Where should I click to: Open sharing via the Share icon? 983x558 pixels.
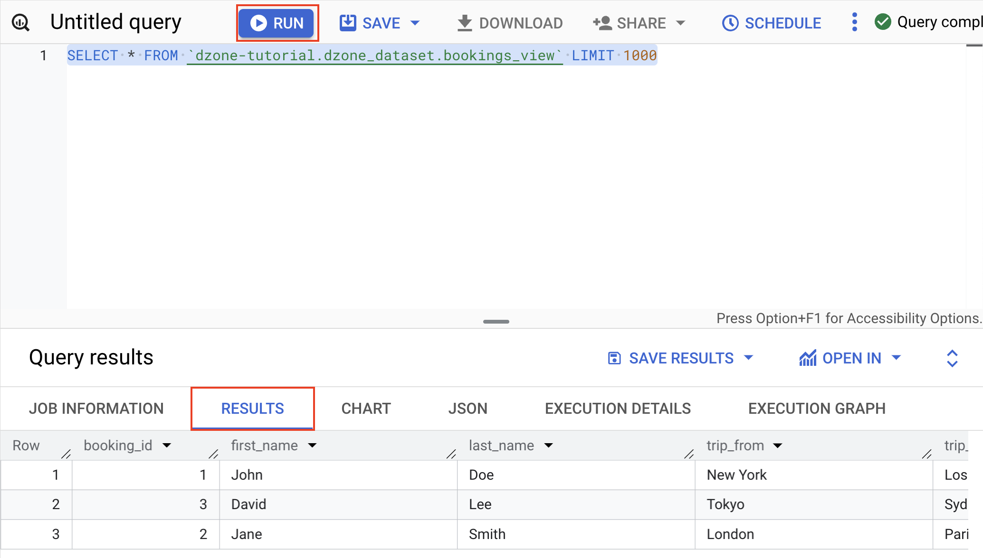coord(602,22)
